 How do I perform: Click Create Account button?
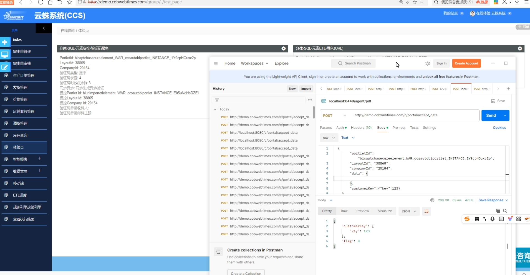[x=466, y=63]
